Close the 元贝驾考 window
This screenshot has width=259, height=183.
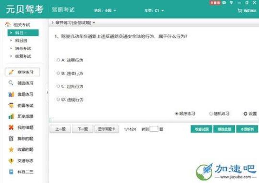tap(255, 3)
